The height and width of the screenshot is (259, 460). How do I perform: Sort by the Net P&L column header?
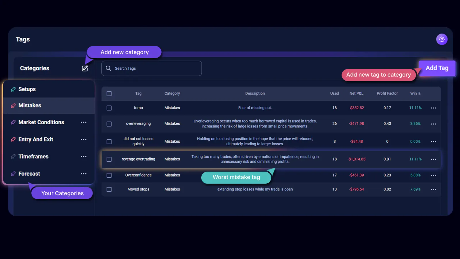pos(356,93)
